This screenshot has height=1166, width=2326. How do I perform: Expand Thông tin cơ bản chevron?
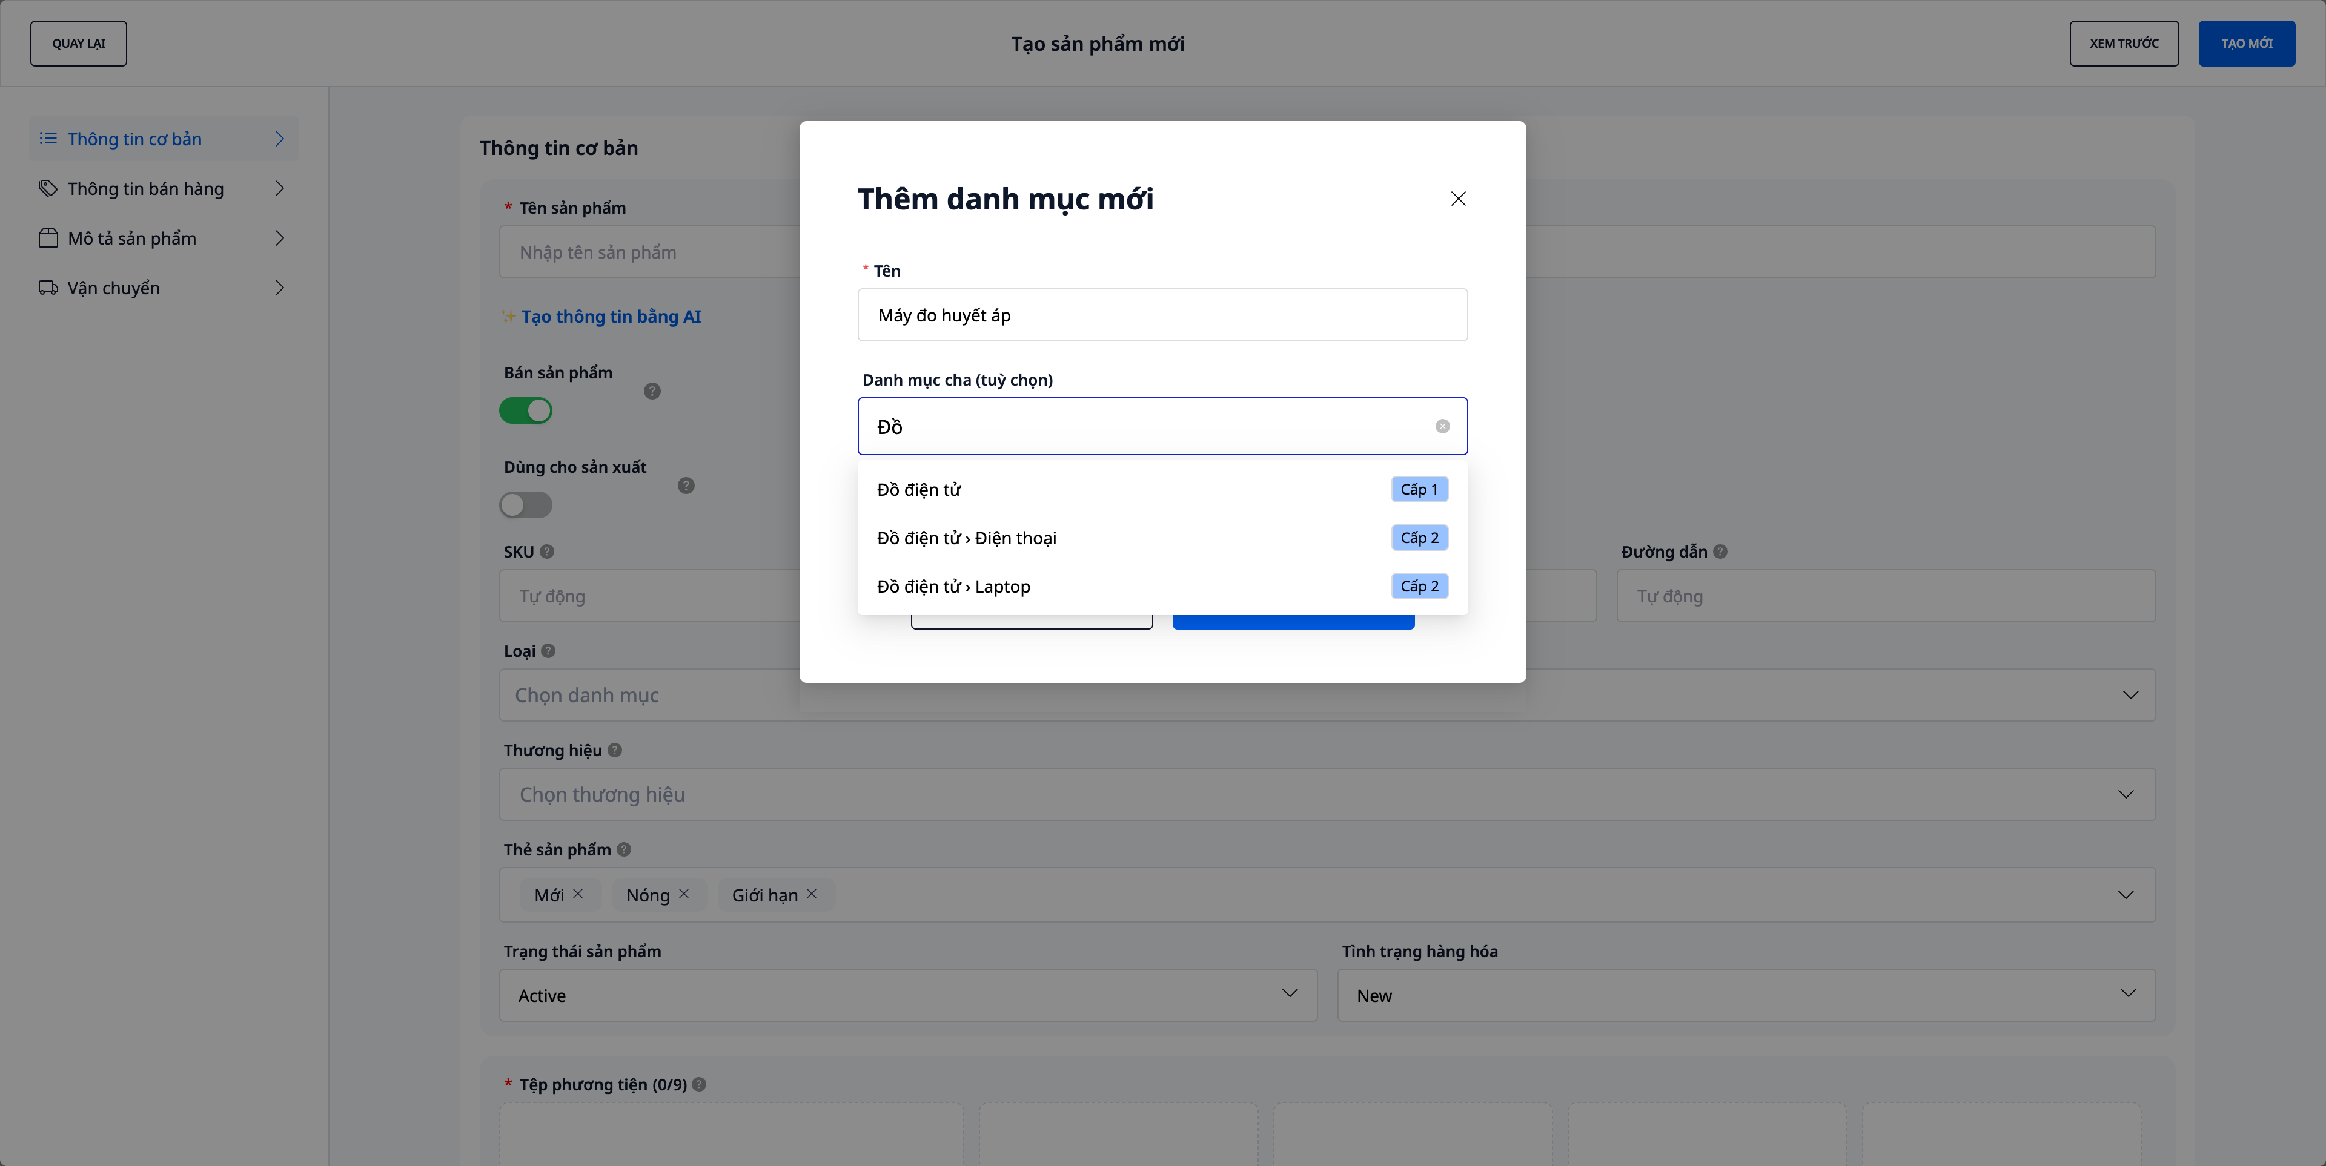[x=280, y=138]
